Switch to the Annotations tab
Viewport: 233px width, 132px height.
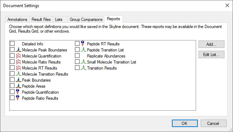(17, 20)
